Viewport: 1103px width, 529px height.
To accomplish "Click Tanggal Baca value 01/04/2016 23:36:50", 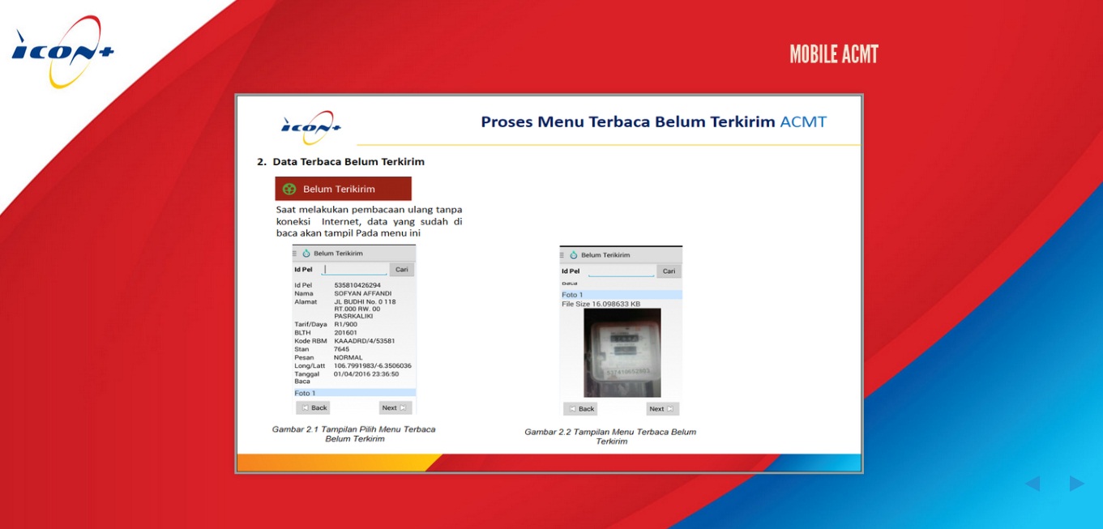I will 366,374.
